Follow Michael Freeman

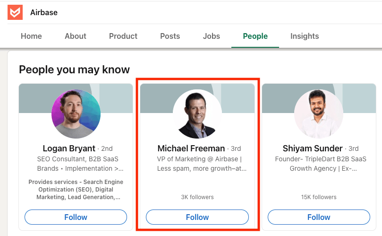(197, 217)
